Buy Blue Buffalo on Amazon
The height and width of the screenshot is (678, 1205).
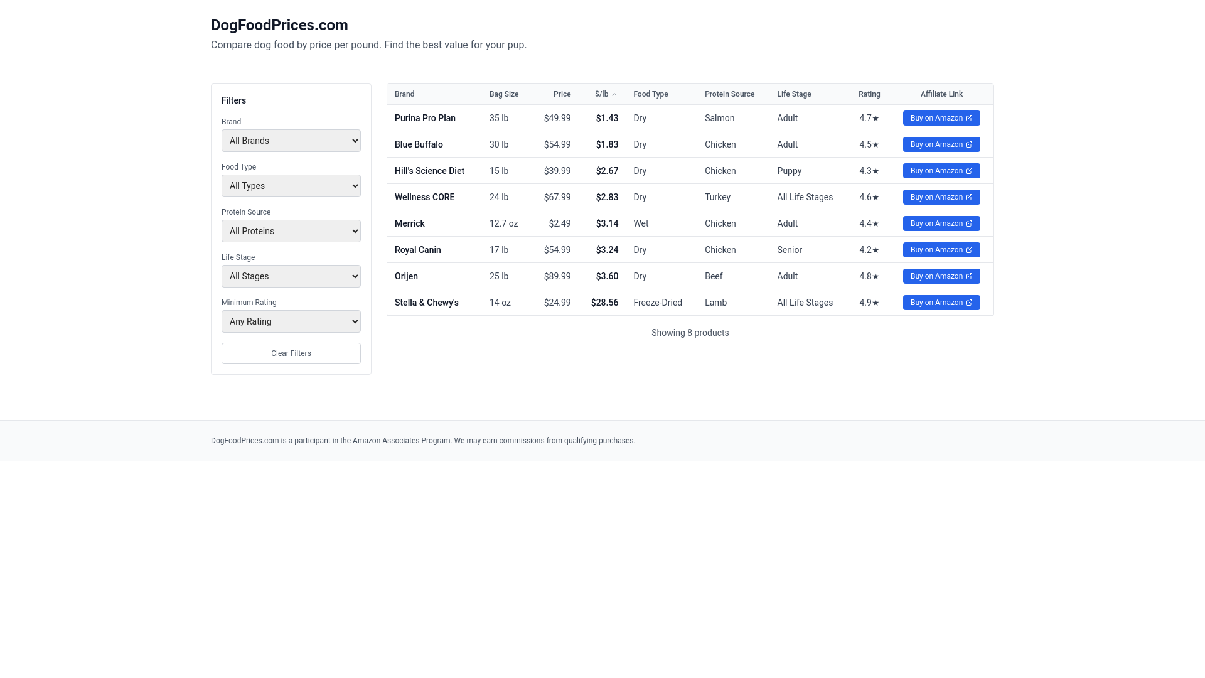[941, 144]
